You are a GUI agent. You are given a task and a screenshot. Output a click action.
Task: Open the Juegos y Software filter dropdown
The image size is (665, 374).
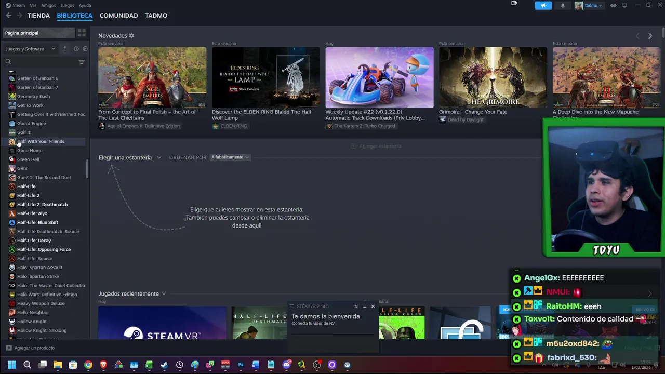30,49
